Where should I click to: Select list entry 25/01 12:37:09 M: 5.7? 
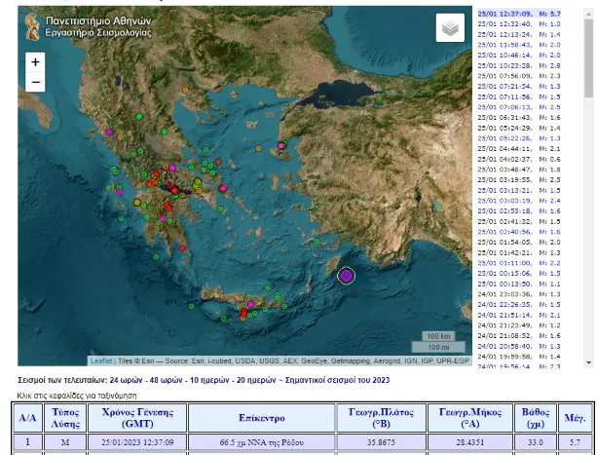[x=519, y=14]
